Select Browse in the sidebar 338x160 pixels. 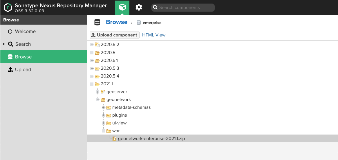pos(44,57)
